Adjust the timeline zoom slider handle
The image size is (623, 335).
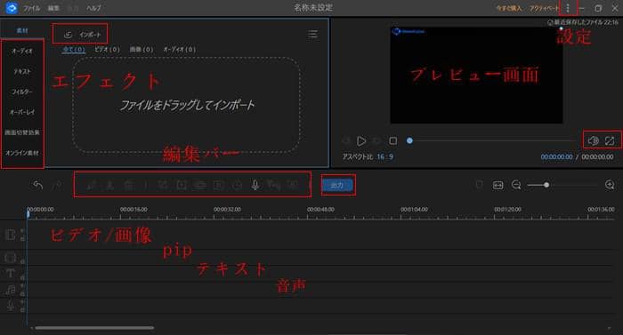point(546,185)
